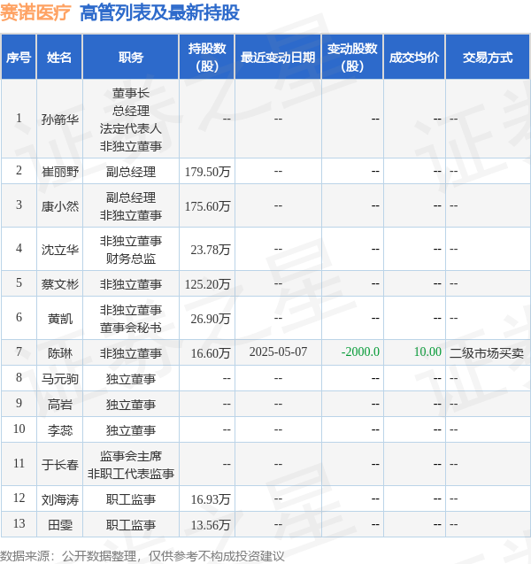Click the name 刘海涛
The height and width of the screenshot is (564, 531).
(x=59, y=499)
